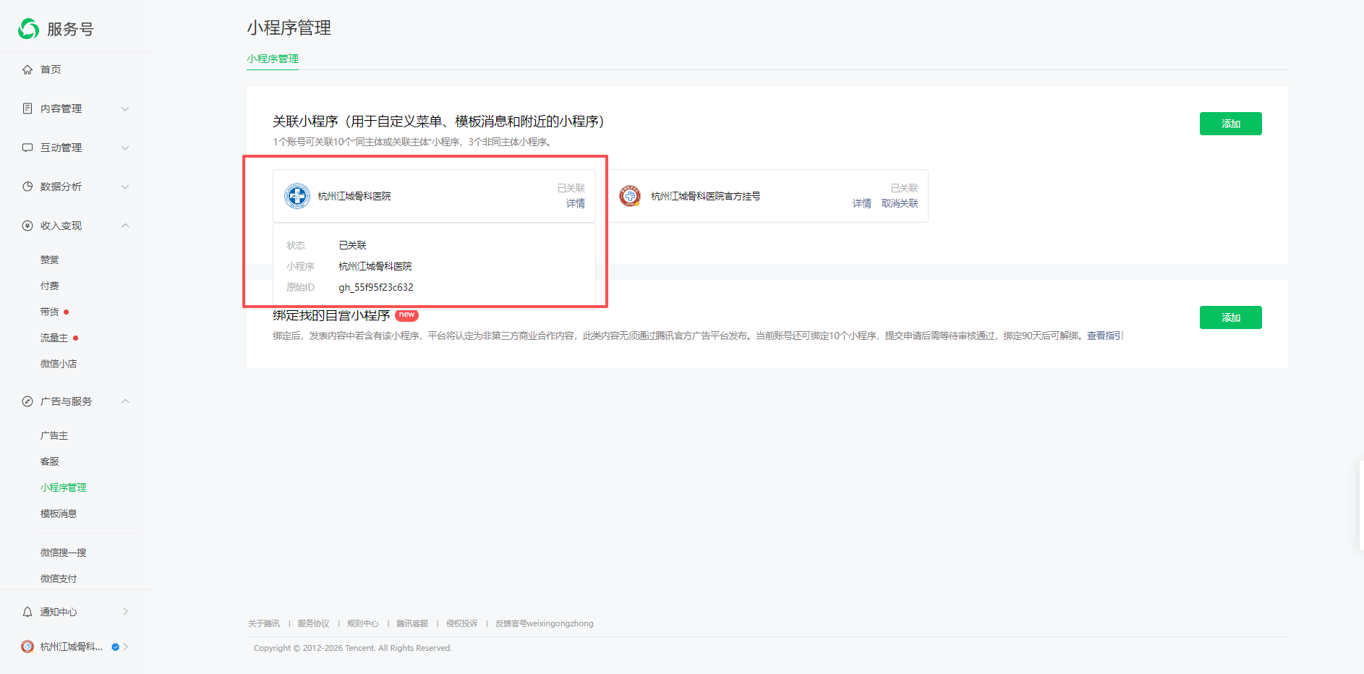Image resolution: width=1364 pixels, height=674 pixels.
Task: Open 详情 on the 杭州江城骨科医院 card
Action: 576,203
